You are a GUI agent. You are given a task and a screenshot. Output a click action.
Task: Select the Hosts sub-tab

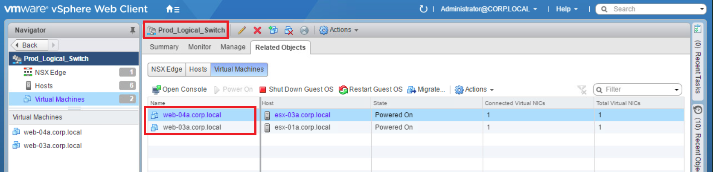coord(198,69)
